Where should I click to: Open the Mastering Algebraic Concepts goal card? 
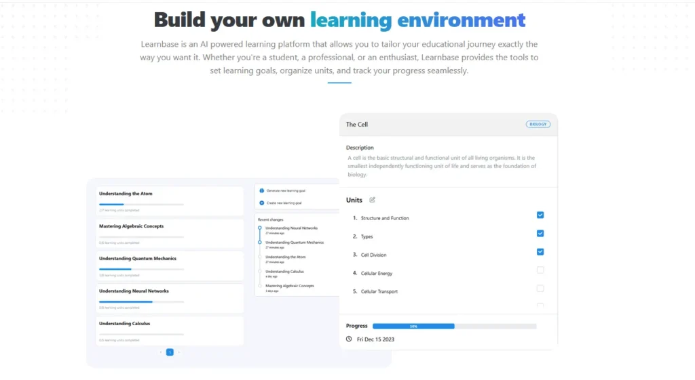click(x=170, y=234)
